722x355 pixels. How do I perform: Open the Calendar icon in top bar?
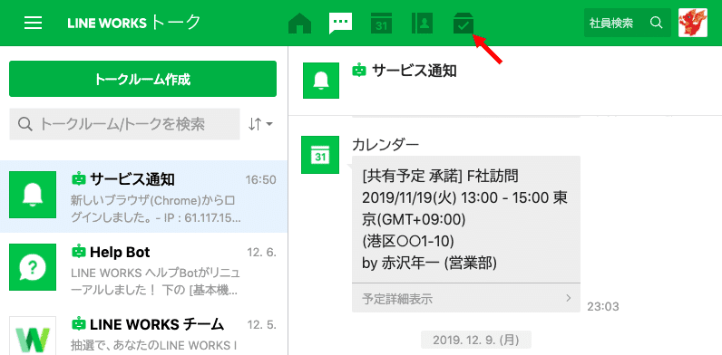click(381, 24)
